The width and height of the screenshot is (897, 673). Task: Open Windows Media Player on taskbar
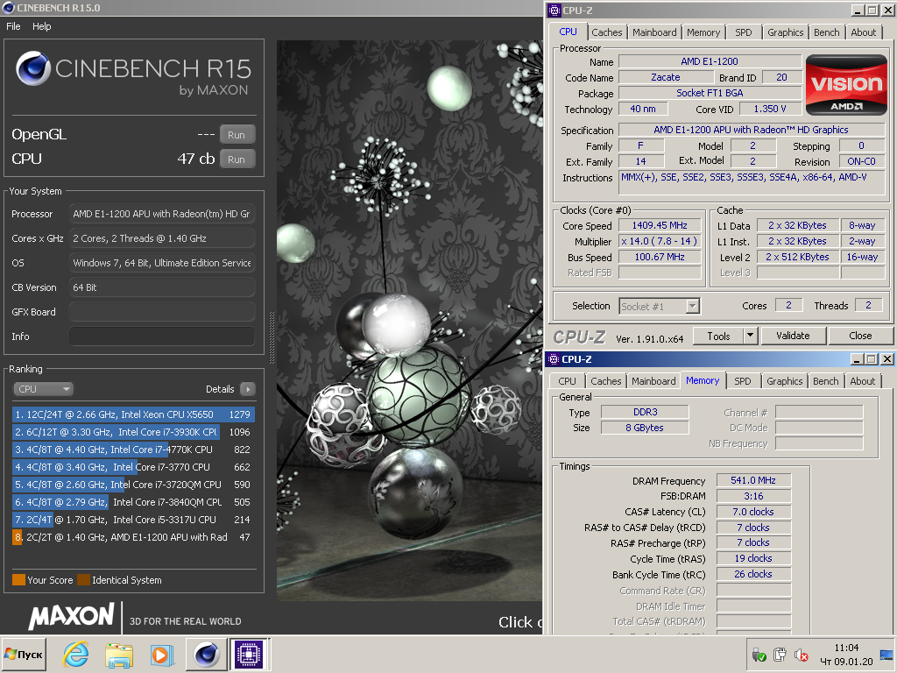point(162,654)
